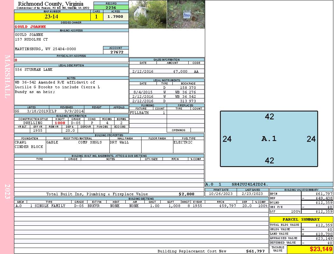Click the Richmond County, Virginia title
This screenshot has height=254, width=334.
[x=51, y=4]
